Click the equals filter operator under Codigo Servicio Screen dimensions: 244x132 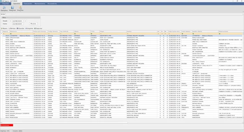[49, 33]
